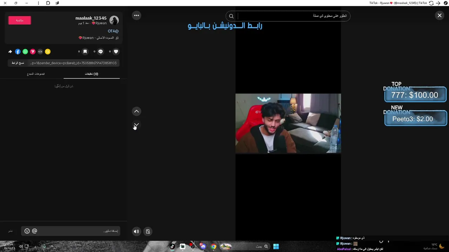
Task: Open the @OTA mention
Action: pyautogui.click(x=113, y=31)
